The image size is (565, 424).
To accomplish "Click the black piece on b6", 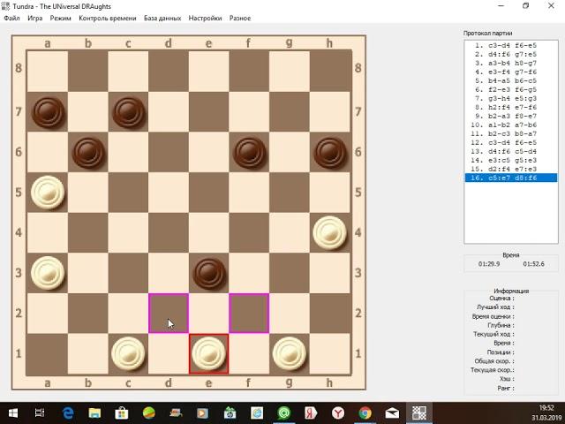I will (88, 153).
